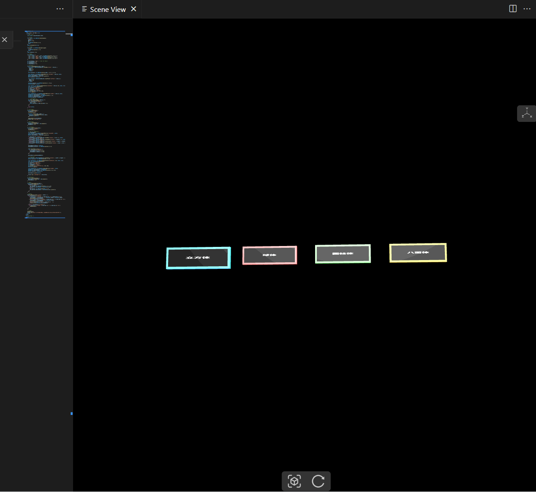This screenshot has height=492, width=536.
Task: Close the left side panel with X
Action: [4, 40]
